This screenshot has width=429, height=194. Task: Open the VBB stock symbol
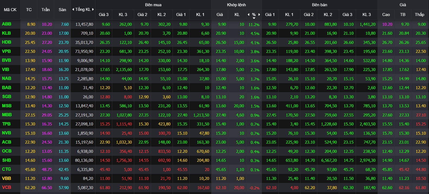6,178
